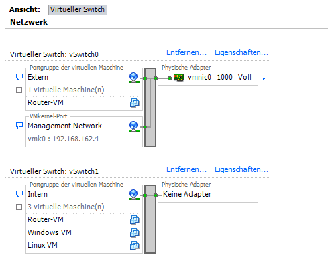Image resolution: width=328 pixels, height=273 pixels.
Task: Select the Windows VM entry
Action: tap(50, 232)
